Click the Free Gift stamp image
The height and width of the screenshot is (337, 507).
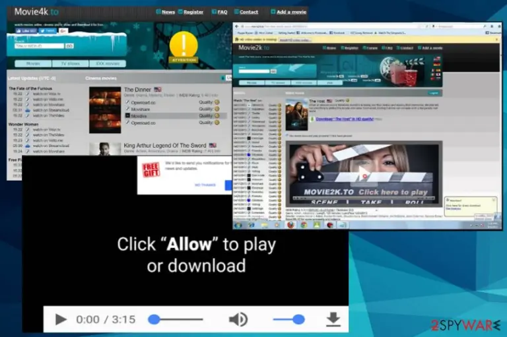[x=151, y=169]
